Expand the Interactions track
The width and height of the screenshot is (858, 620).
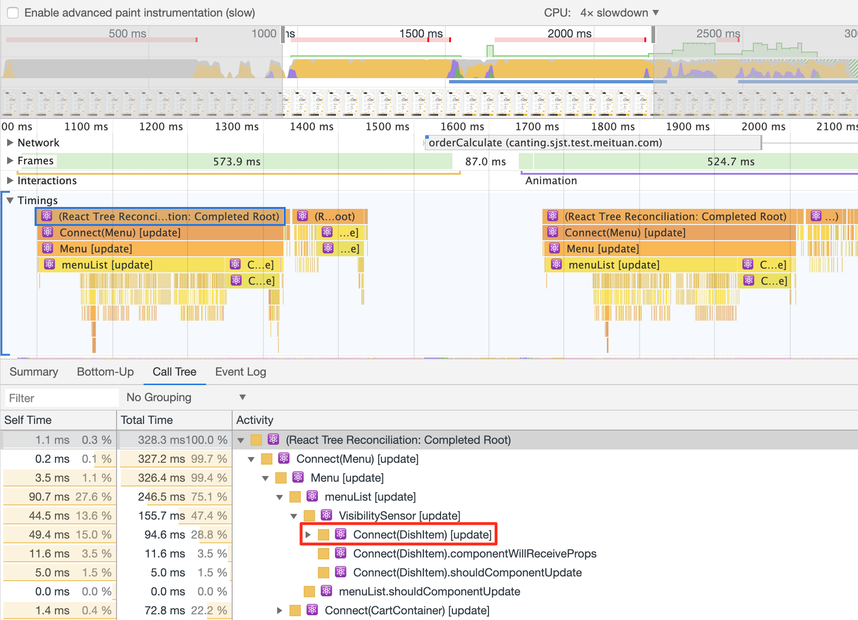click(x=10, y=180)
